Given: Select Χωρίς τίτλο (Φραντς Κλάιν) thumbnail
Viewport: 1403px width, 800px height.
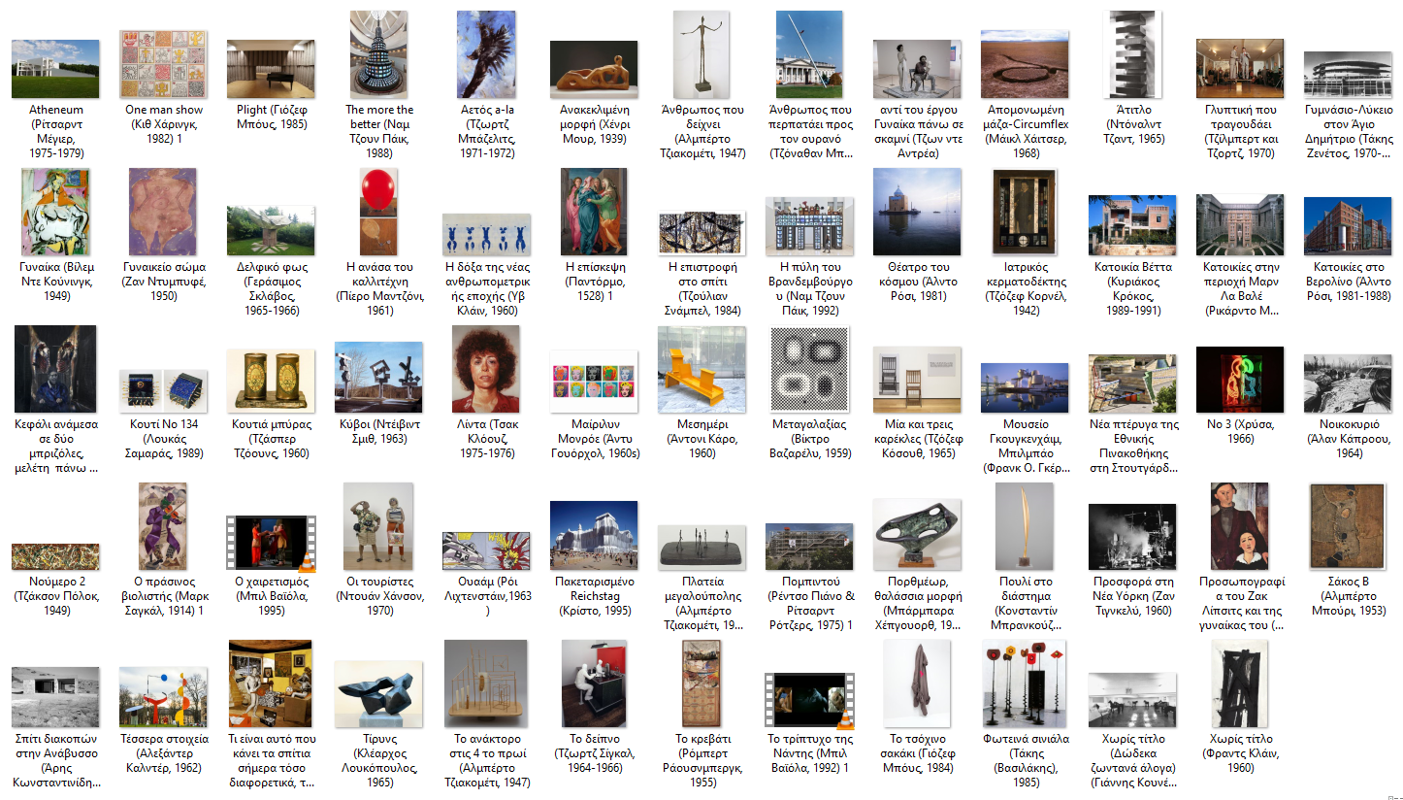Looking at the screenshot, I should pyautogui.click(x=1240, y=683).
